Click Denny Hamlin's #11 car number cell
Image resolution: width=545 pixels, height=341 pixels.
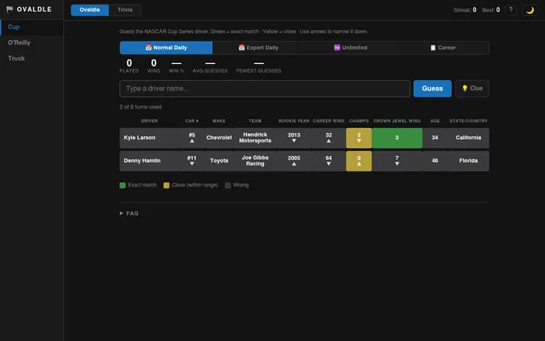192,161
